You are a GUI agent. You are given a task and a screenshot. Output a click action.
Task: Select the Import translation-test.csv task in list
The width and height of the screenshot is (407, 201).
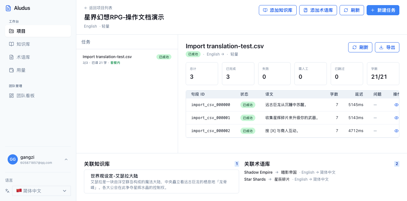(127, 59)
